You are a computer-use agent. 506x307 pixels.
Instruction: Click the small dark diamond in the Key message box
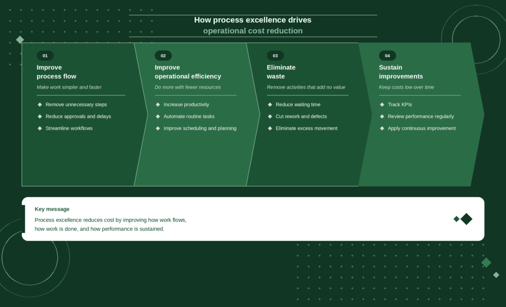pyautogui.click(x=456, y=219)
